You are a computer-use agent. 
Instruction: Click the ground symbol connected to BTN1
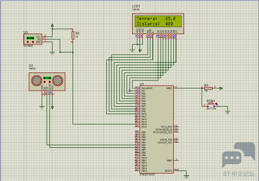coord(228,112)
